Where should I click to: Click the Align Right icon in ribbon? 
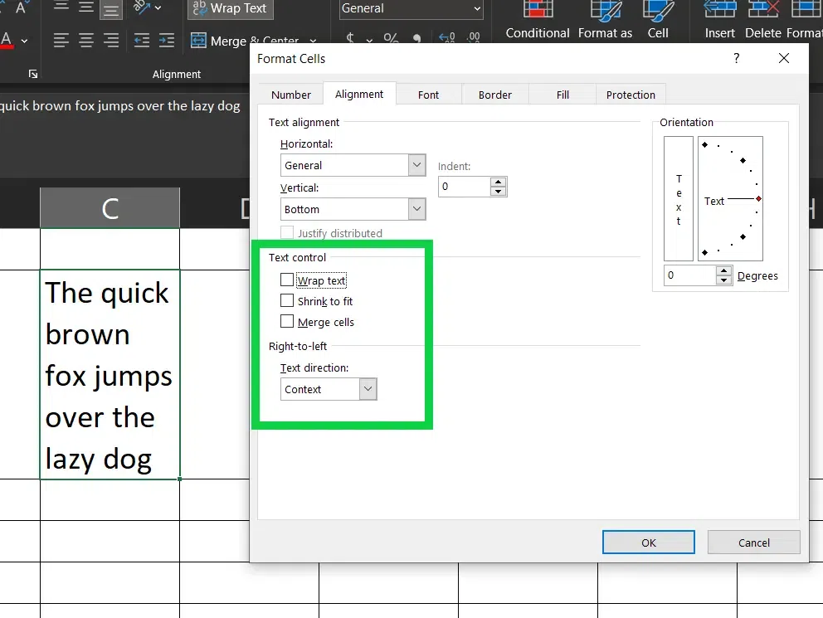click(x=111, y=41)
